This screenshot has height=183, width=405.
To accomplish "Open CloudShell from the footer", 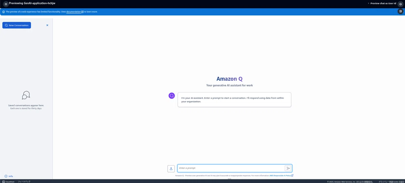I will tap(8, 182).
